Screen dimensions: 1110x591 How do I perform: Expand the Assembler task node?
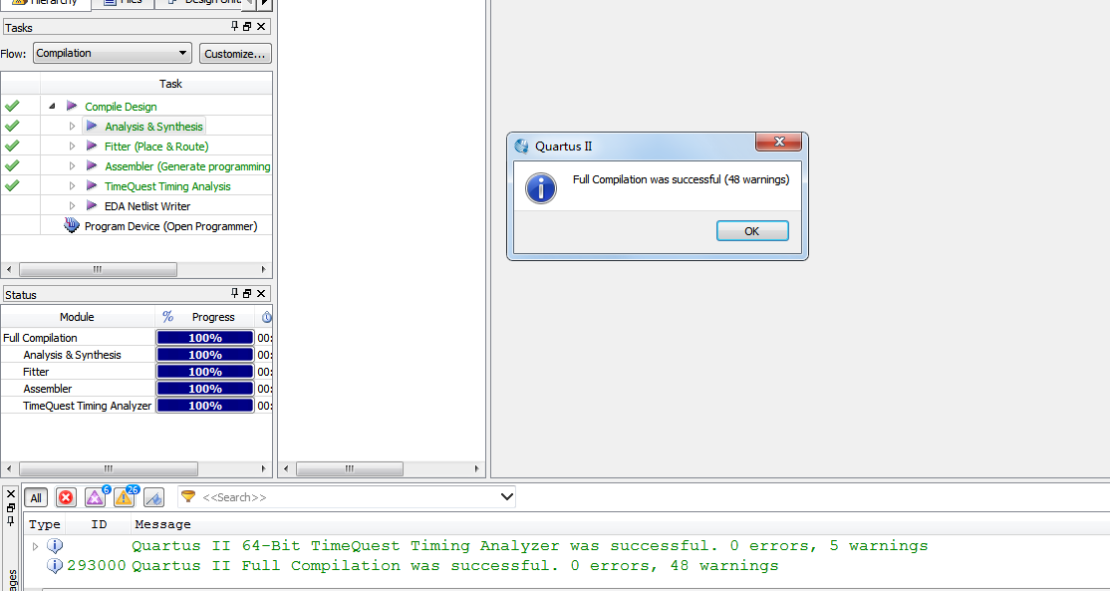72,165
